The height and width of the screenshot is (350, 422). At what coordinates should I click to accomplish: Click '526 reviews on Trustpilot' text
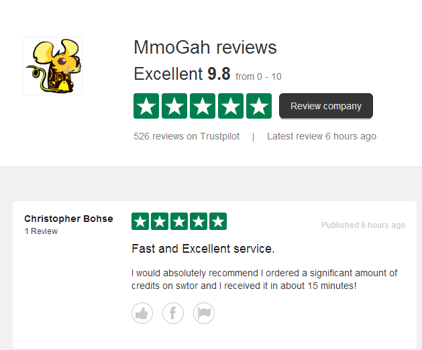(x=187, y=136)
